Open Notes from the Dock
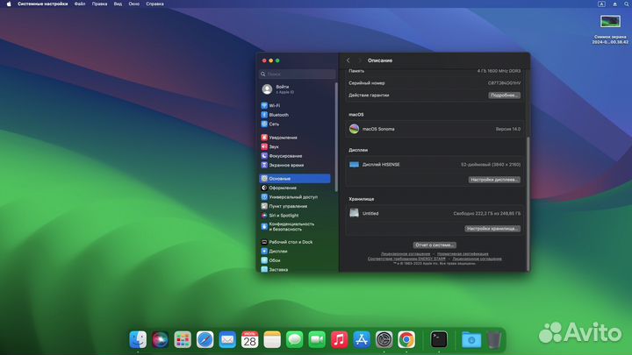 [x=272, y=339]
